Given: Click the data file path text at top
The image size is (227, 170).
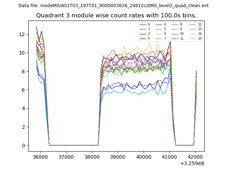Looking at the screenshot, I should [x=113, y=6].
